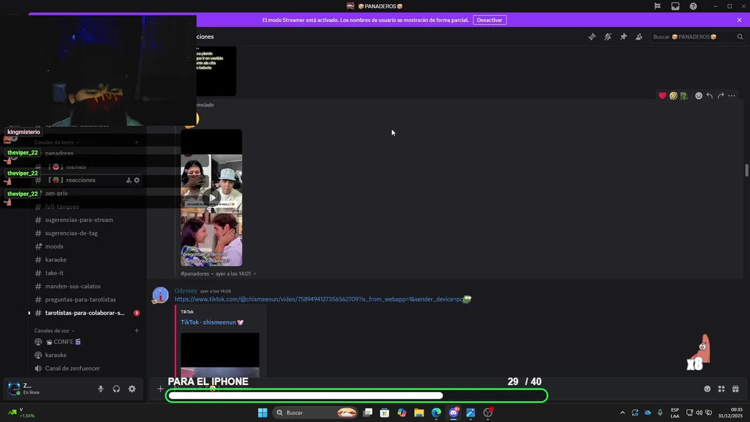Image resolution: width=750 pixels, height=422 pixels.
Task: Open the add reaction smiley picker
Action: [x=698, y=96]
